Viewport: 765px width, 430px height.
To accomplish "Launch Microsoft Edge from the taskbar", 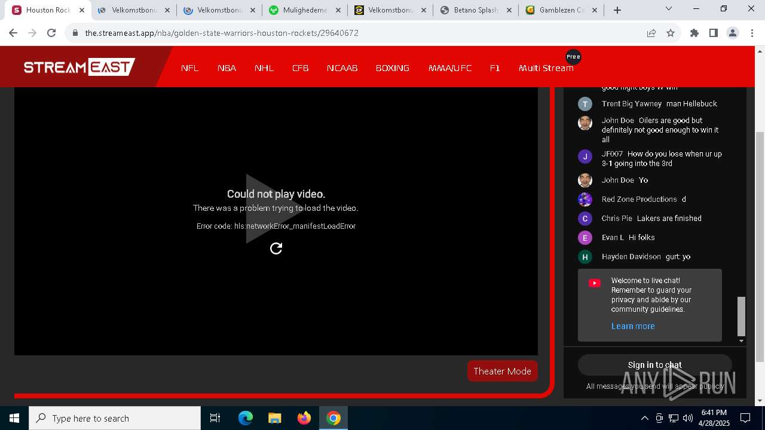I will [x=246, y=418].
